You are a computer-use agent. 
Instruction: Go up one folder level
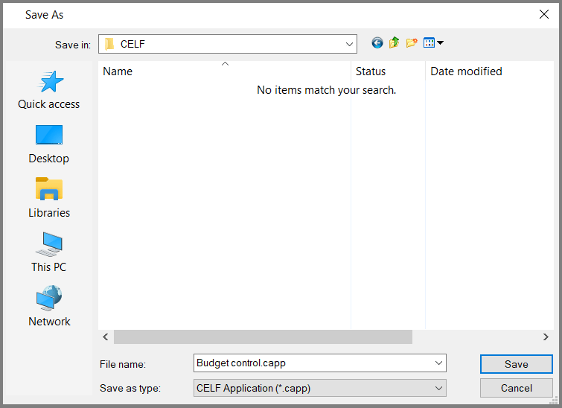(x=394, y=43)
